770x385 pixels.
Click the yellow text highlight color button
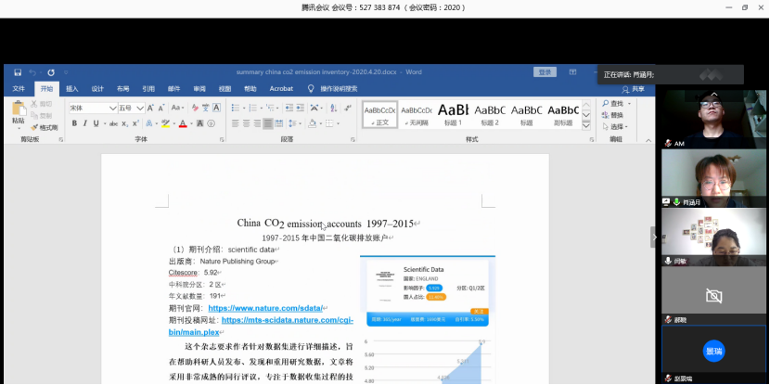(165, 123)
